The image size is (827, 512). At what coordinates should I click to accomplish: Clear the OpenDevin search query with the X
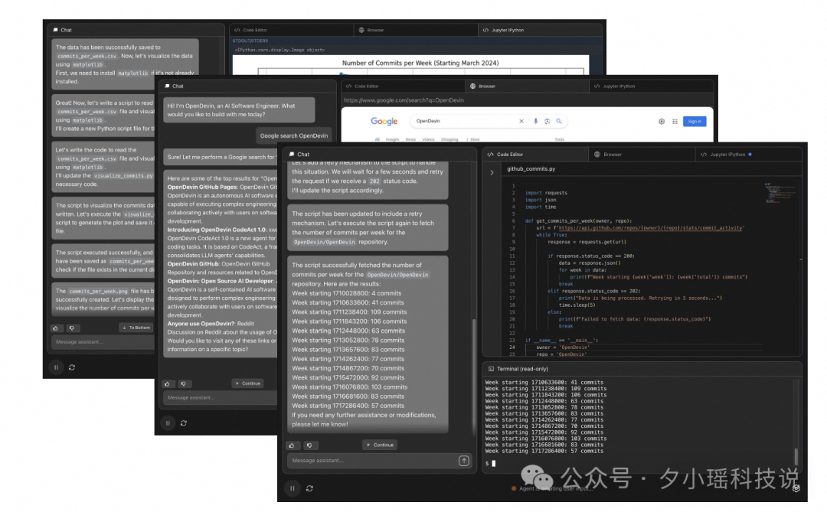(x=521, y=121)
